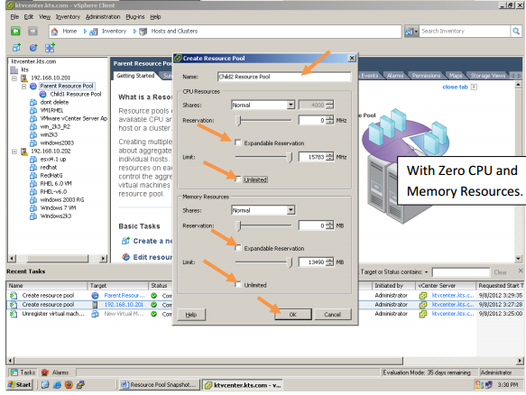Click the New vApp toolbar icon
Screen dimensions: 526x395
coord(50,48)
